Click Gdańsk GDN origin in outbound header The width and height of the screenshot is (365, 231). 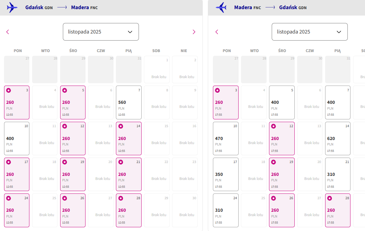pyautogui.click(x=39, y=7)
